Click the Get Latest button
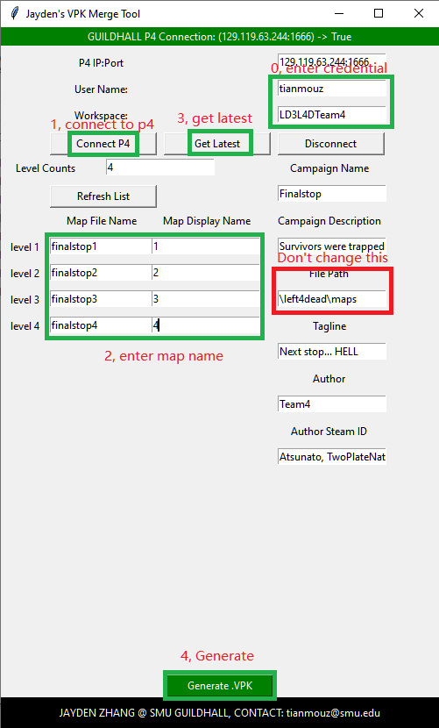439x728 pixels. point(217,144)
